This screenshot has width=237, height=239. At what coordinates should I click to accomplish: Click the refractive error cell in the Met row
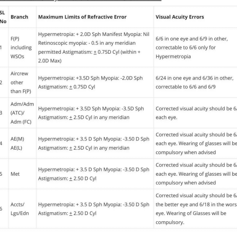(x=94, y=174)
